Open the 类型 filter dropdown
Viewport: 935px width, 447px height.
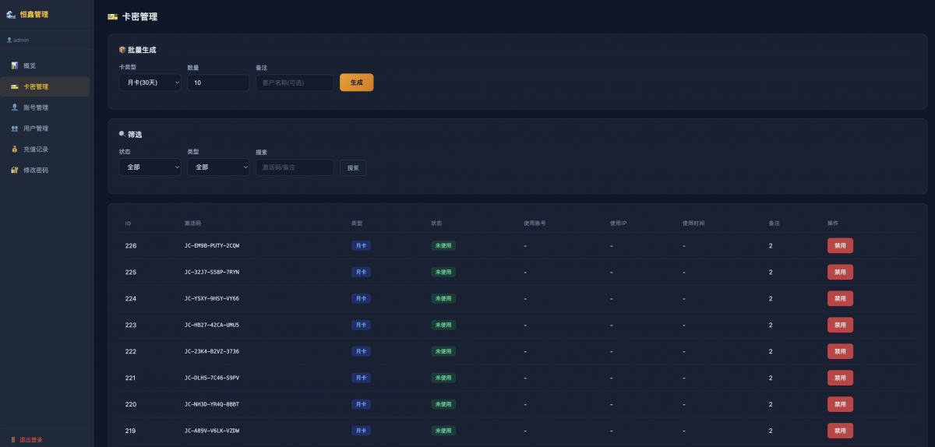[218, 167]
